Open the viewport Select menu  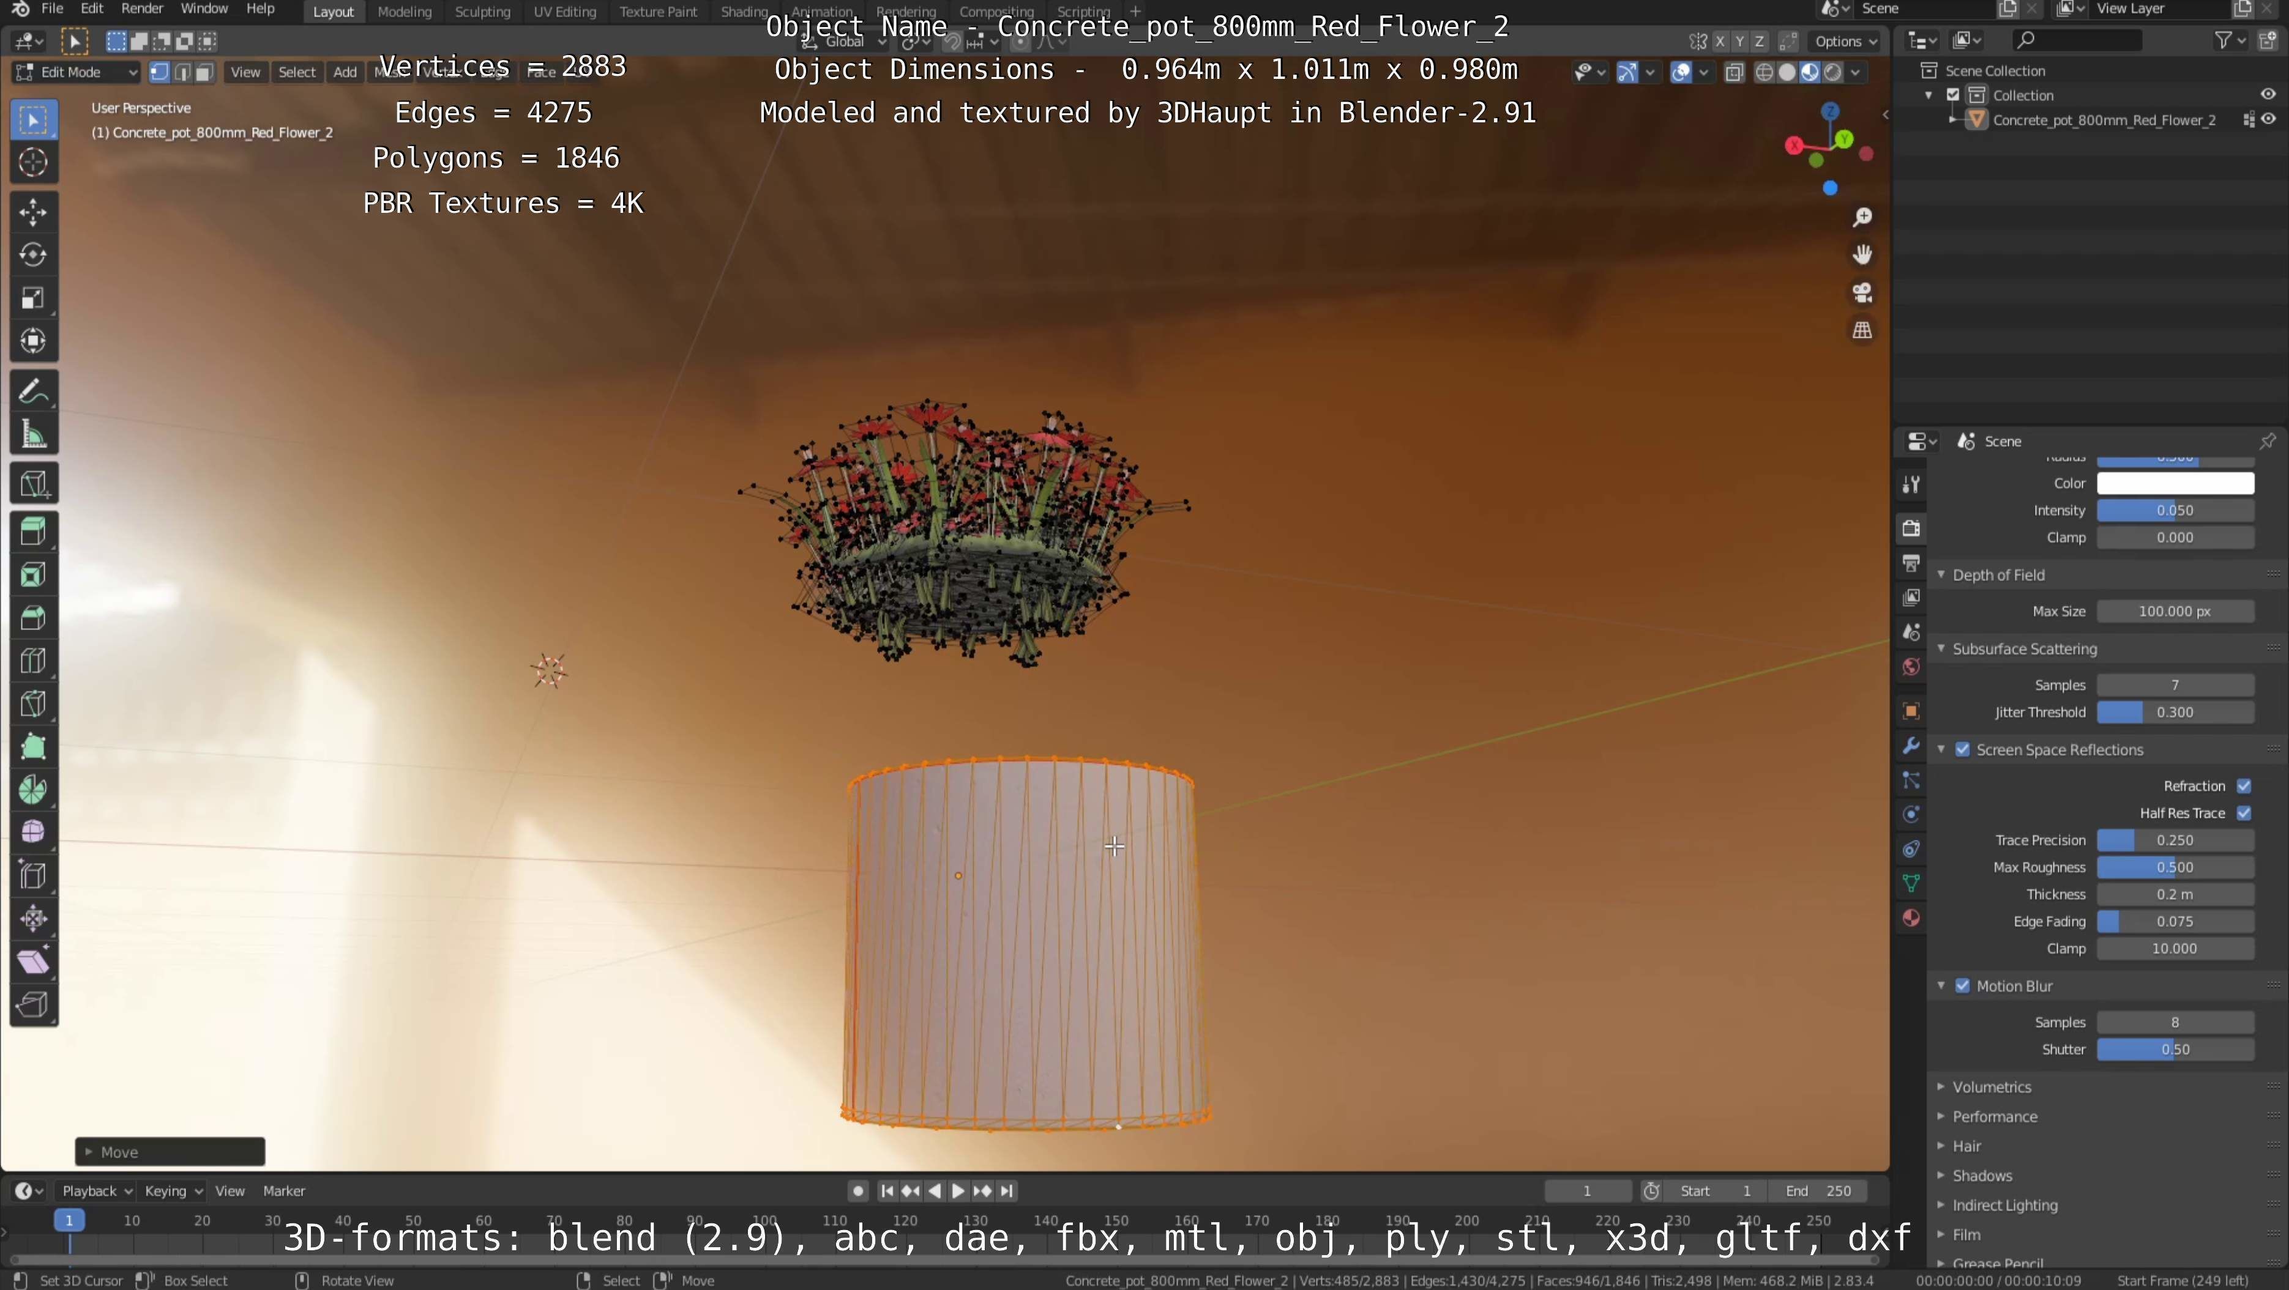click(297, 72)
